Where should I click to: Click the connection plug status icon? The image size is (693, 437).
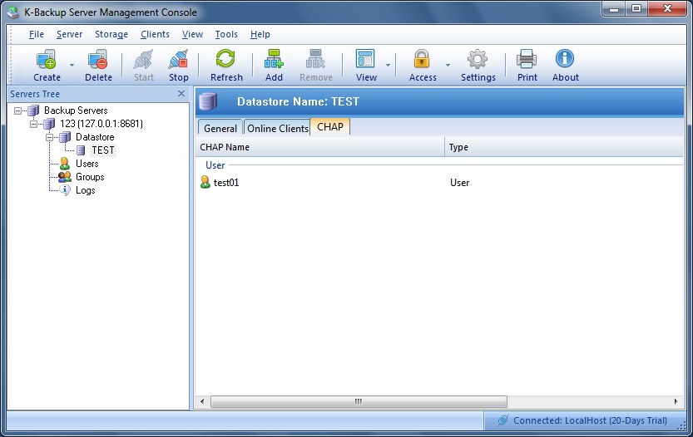pyautogui.click(x=502, y=420)
